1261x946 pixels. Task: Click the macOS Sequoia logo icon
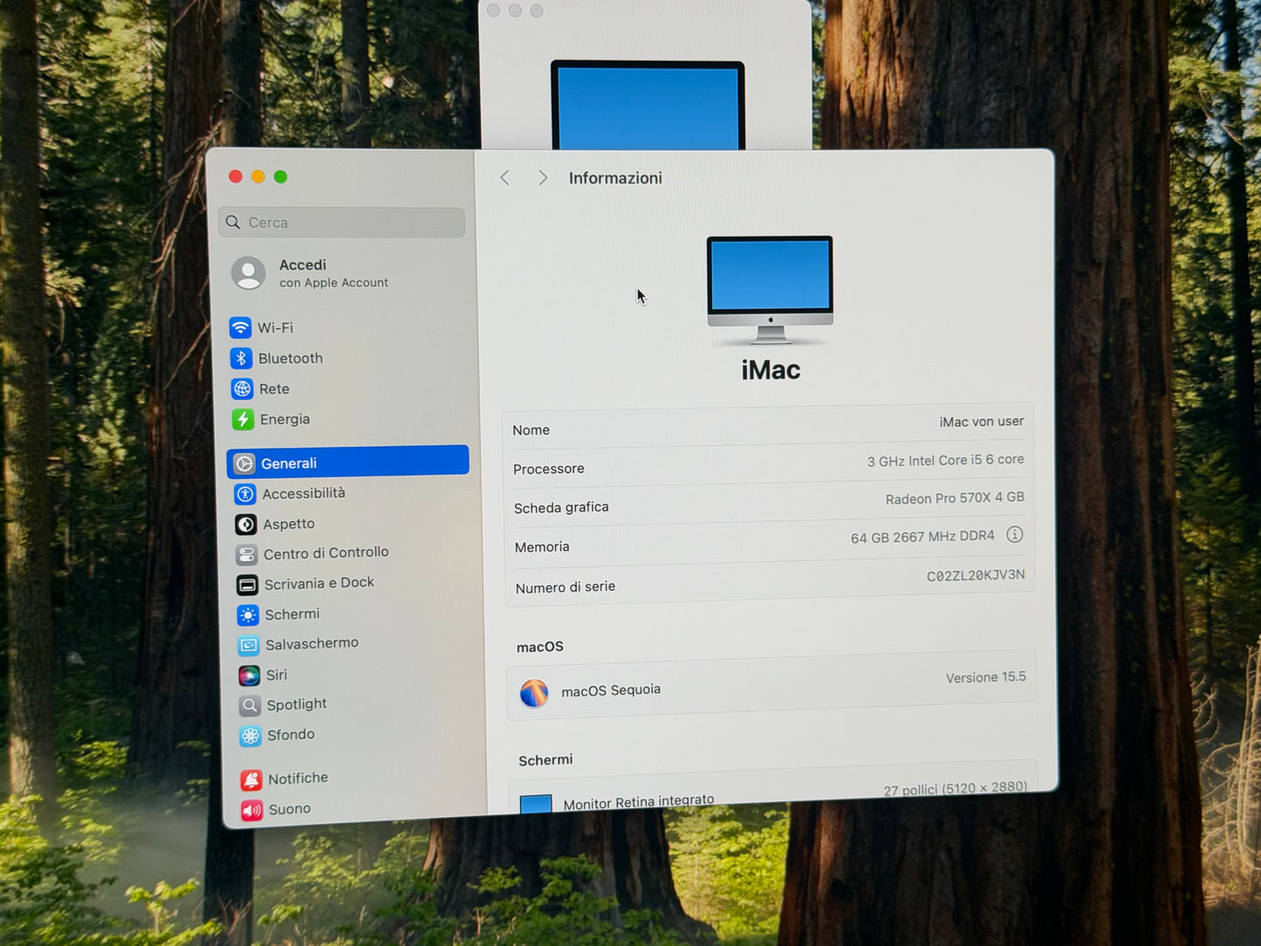pyautogui.click(x=534, y=694)
